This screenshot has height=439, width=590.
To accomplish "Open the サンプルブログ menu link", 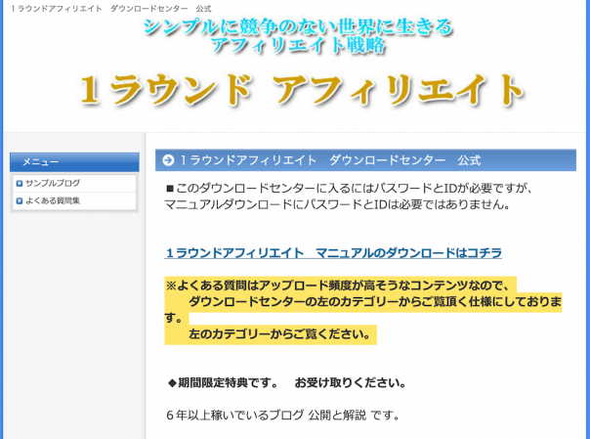I will pos(53,184).
